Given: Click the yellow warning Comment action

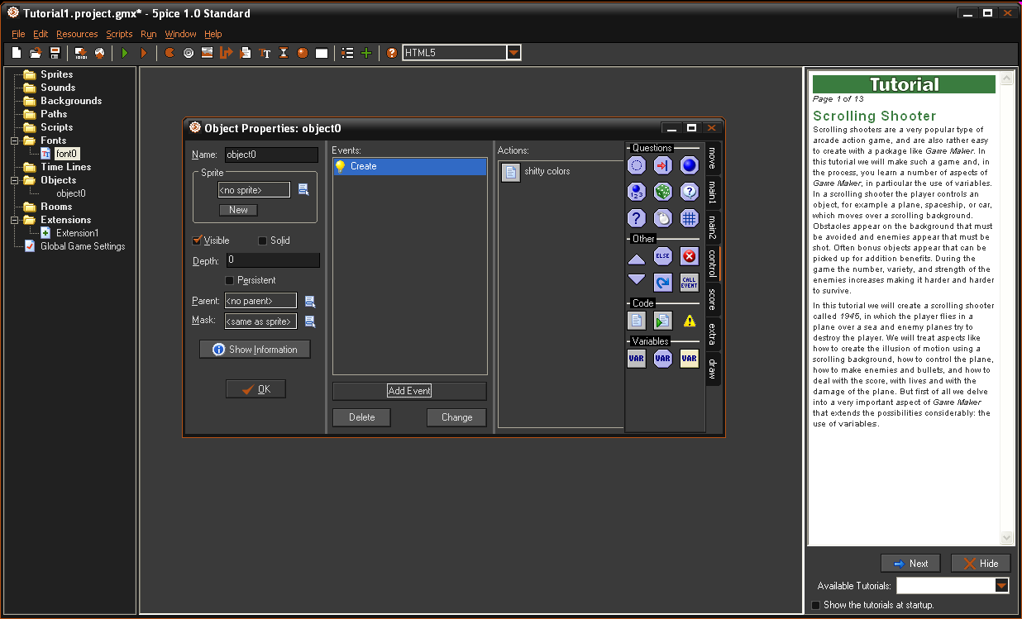Looking at the screenshot, I should click(x=689, y=321).
